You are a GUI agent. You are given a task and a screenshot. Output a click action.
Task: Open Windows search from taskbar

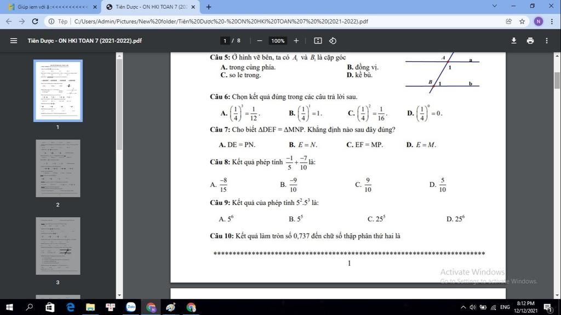click(30, 307)
